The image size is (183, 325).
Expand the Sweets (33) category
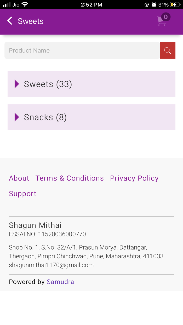[48, 84]
